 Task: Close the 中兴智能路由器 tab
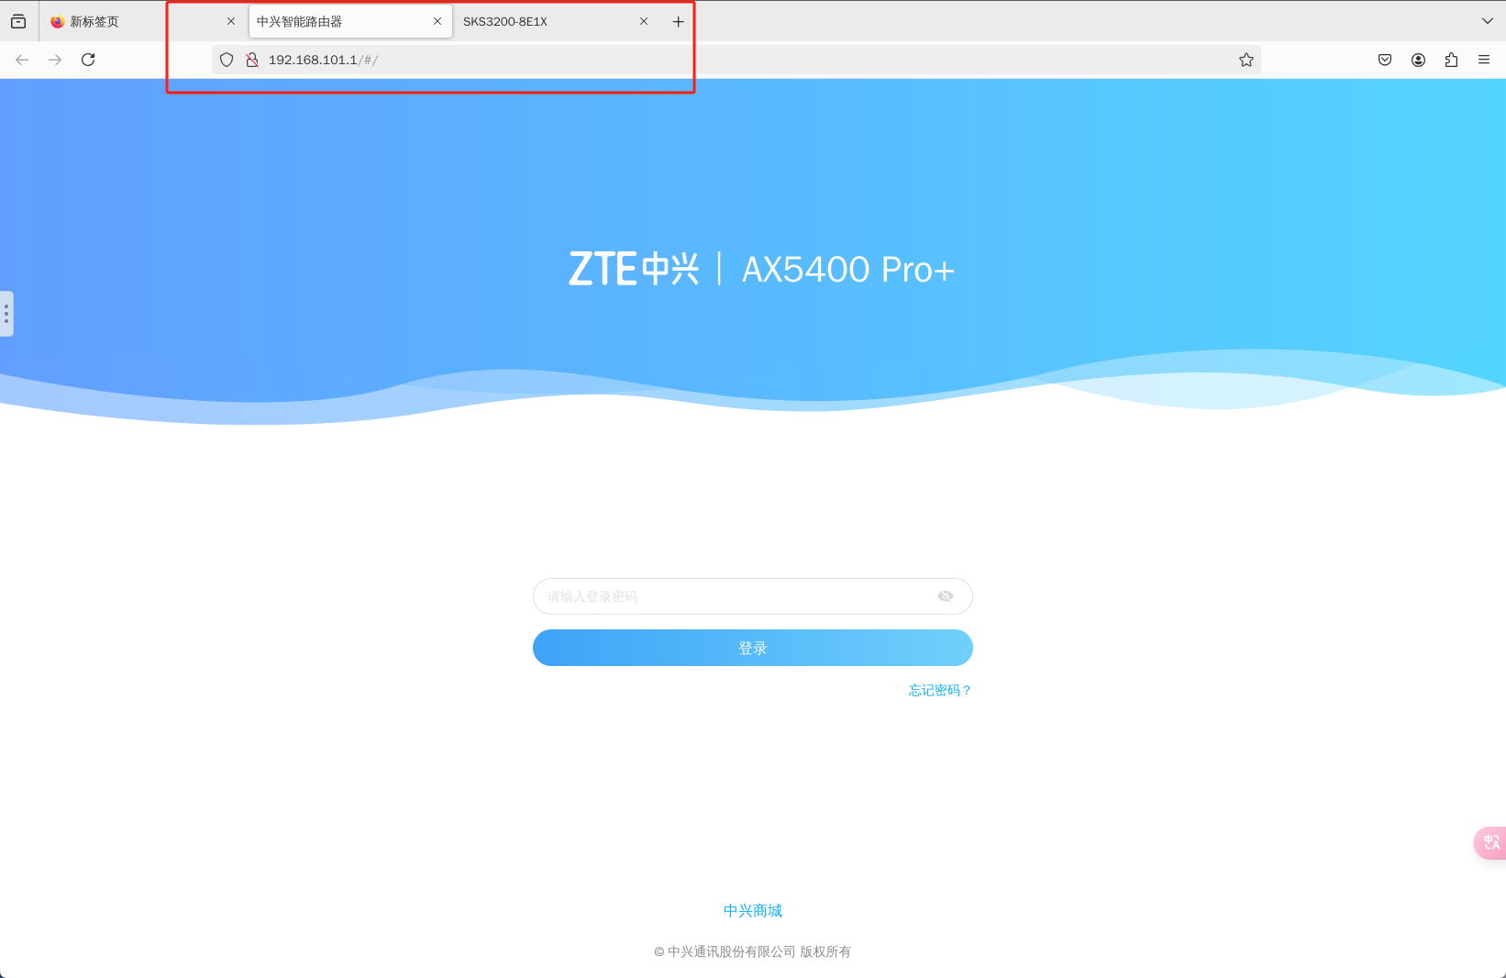[437, 21]
